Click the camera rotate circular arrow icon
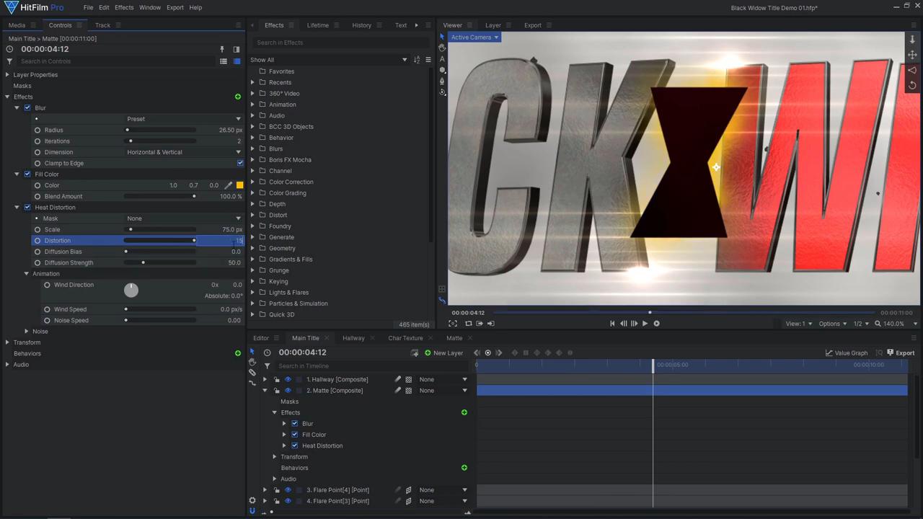 [912, 85]
